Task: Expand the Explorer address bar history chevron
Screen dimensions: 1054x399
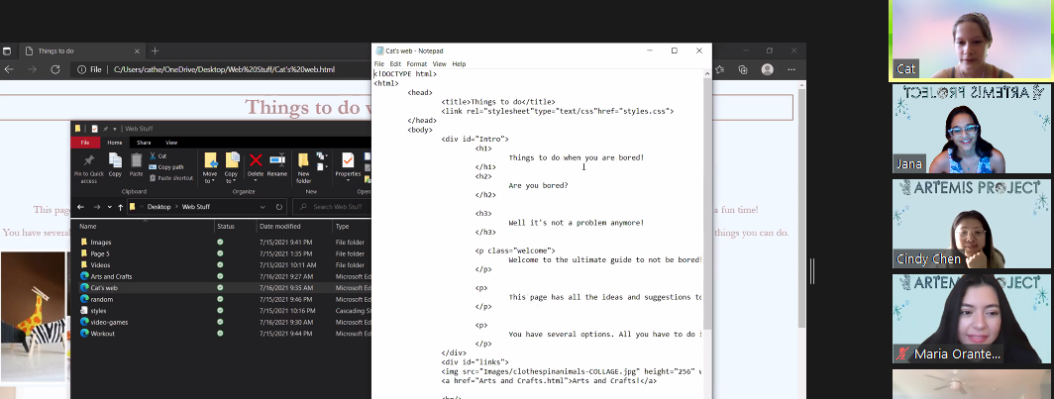Action: (x=263, y=207)
